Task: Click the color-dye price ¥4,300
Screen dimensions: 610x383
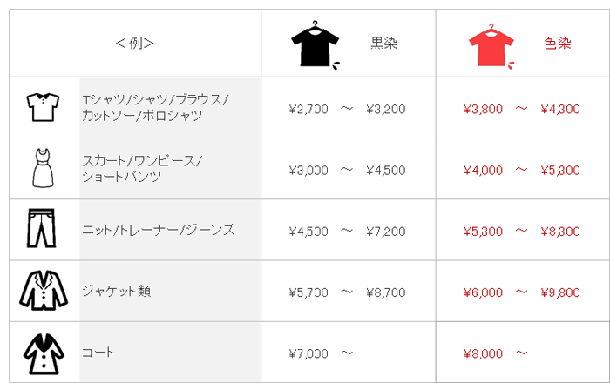Action: coord(560,110)
